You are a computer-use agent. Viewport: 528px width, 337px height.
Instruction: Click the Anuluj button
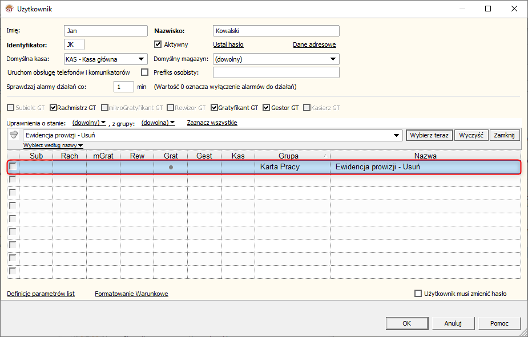coord(453,323)
